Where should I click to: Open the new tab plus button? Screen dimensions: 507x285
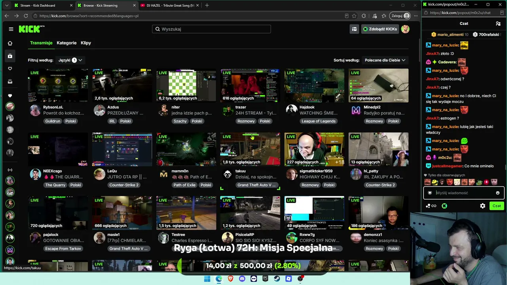207,5
